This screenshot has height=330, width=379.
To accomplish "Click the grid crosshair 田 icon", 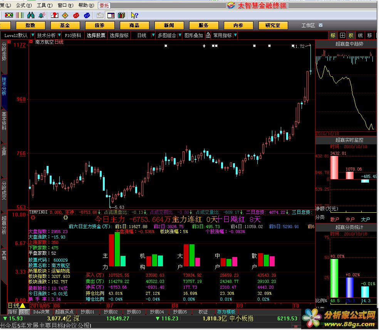I will [x=342, y=36].
